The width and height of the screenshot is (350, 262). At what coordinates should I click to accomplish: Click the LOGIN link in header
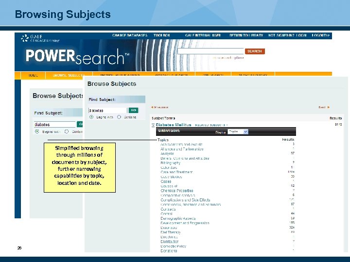click(x=301, y=35)
